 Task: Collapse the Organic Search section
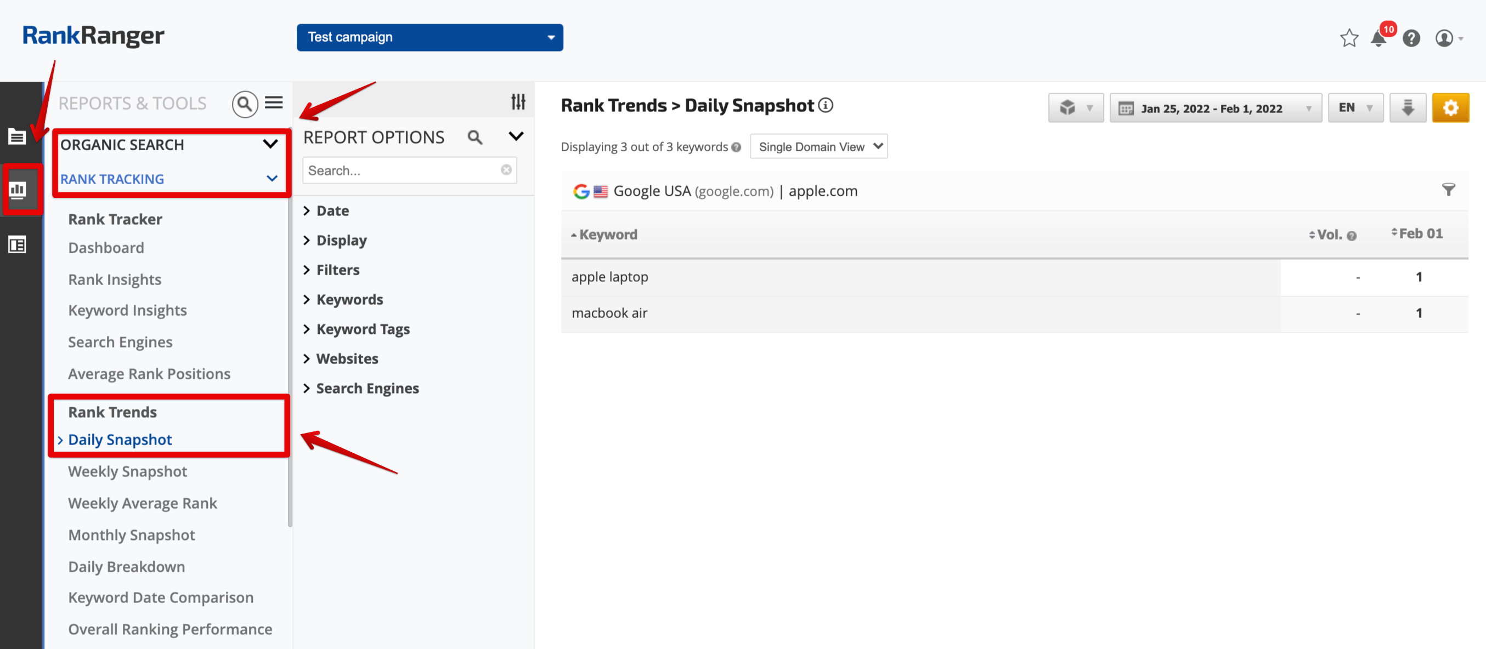point(270,144)
